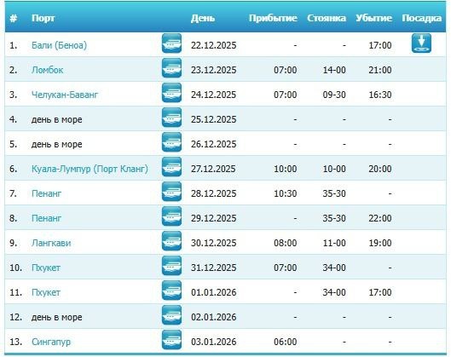This screenshot has width=451, height=357.
Task: Click ship icon for Куала-Лумпур (Порт Кланг)
Action: click(171, 167)
